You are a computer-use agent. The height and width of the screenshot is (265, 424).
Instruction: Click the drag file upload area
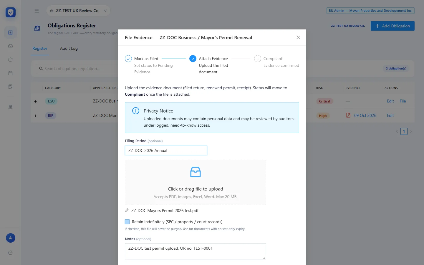(196, 182)
